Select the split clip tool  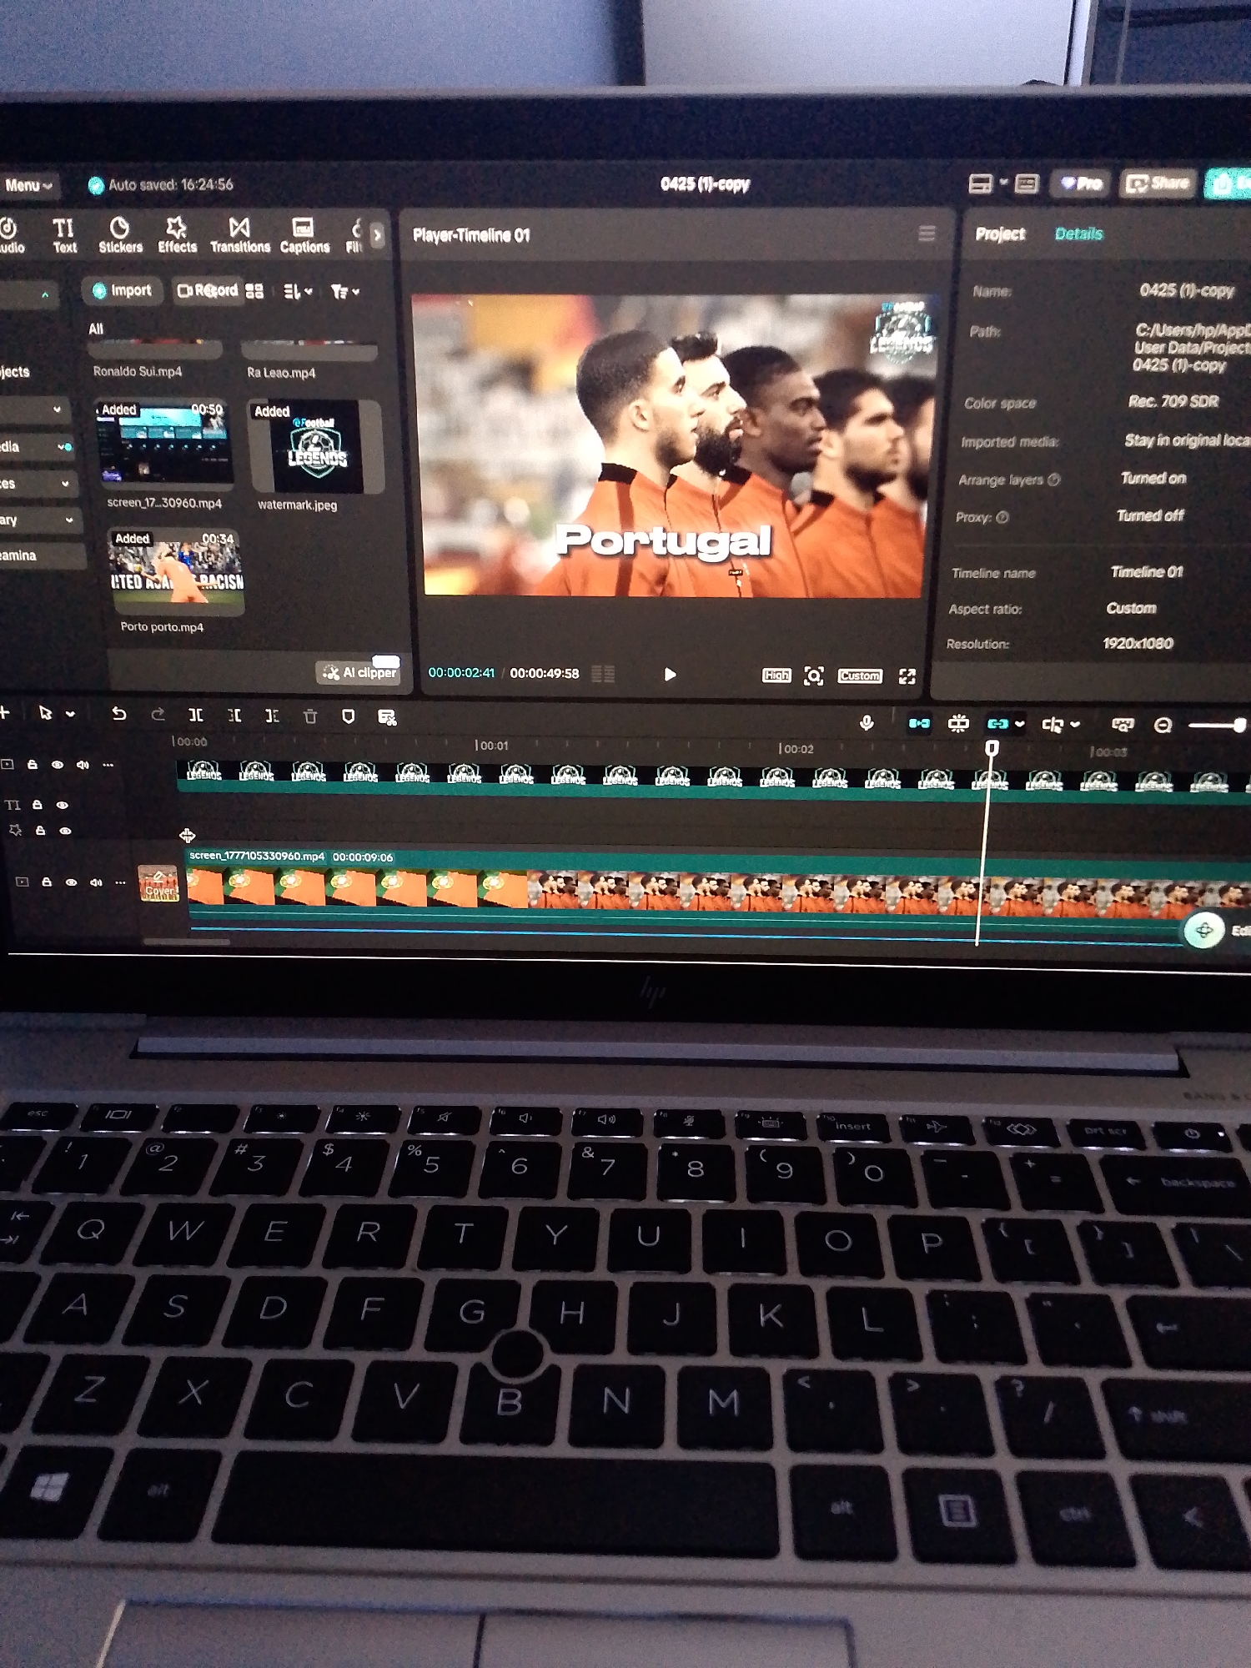tap(196, 716)
